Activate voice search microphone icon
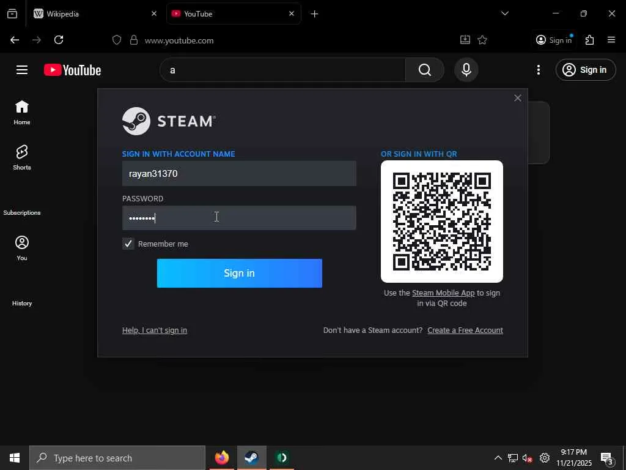This screenshot has height=470, width=626. [x=466, y=70]
